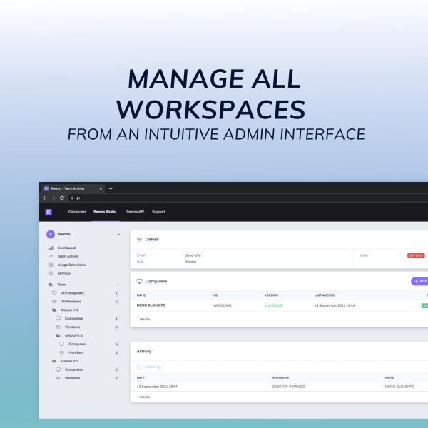The width and height of the screenshot is (428, 428).
Task: Sort activity by DATE column header
Action: [141, 378]
